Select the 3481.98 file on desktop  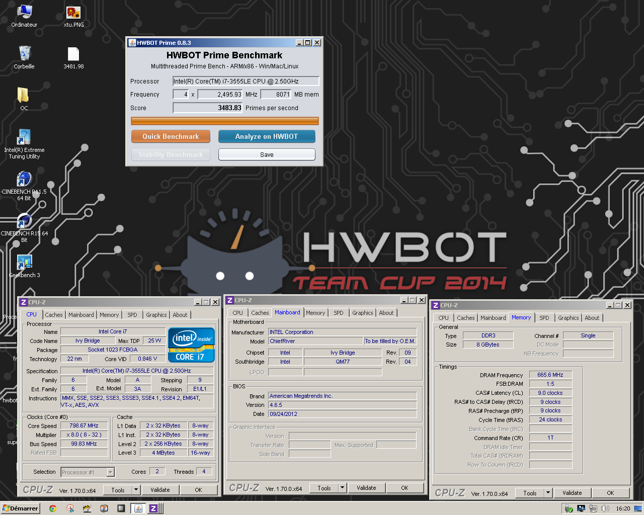click(73, 57)
